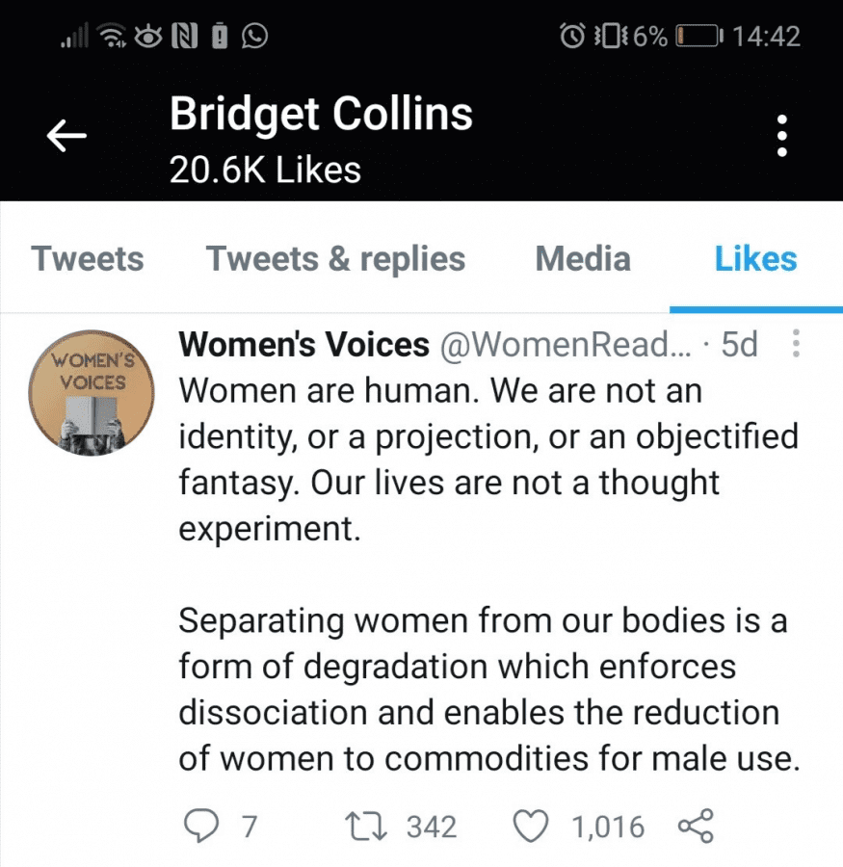Tap the back arrow in header

tap(66, 136)
